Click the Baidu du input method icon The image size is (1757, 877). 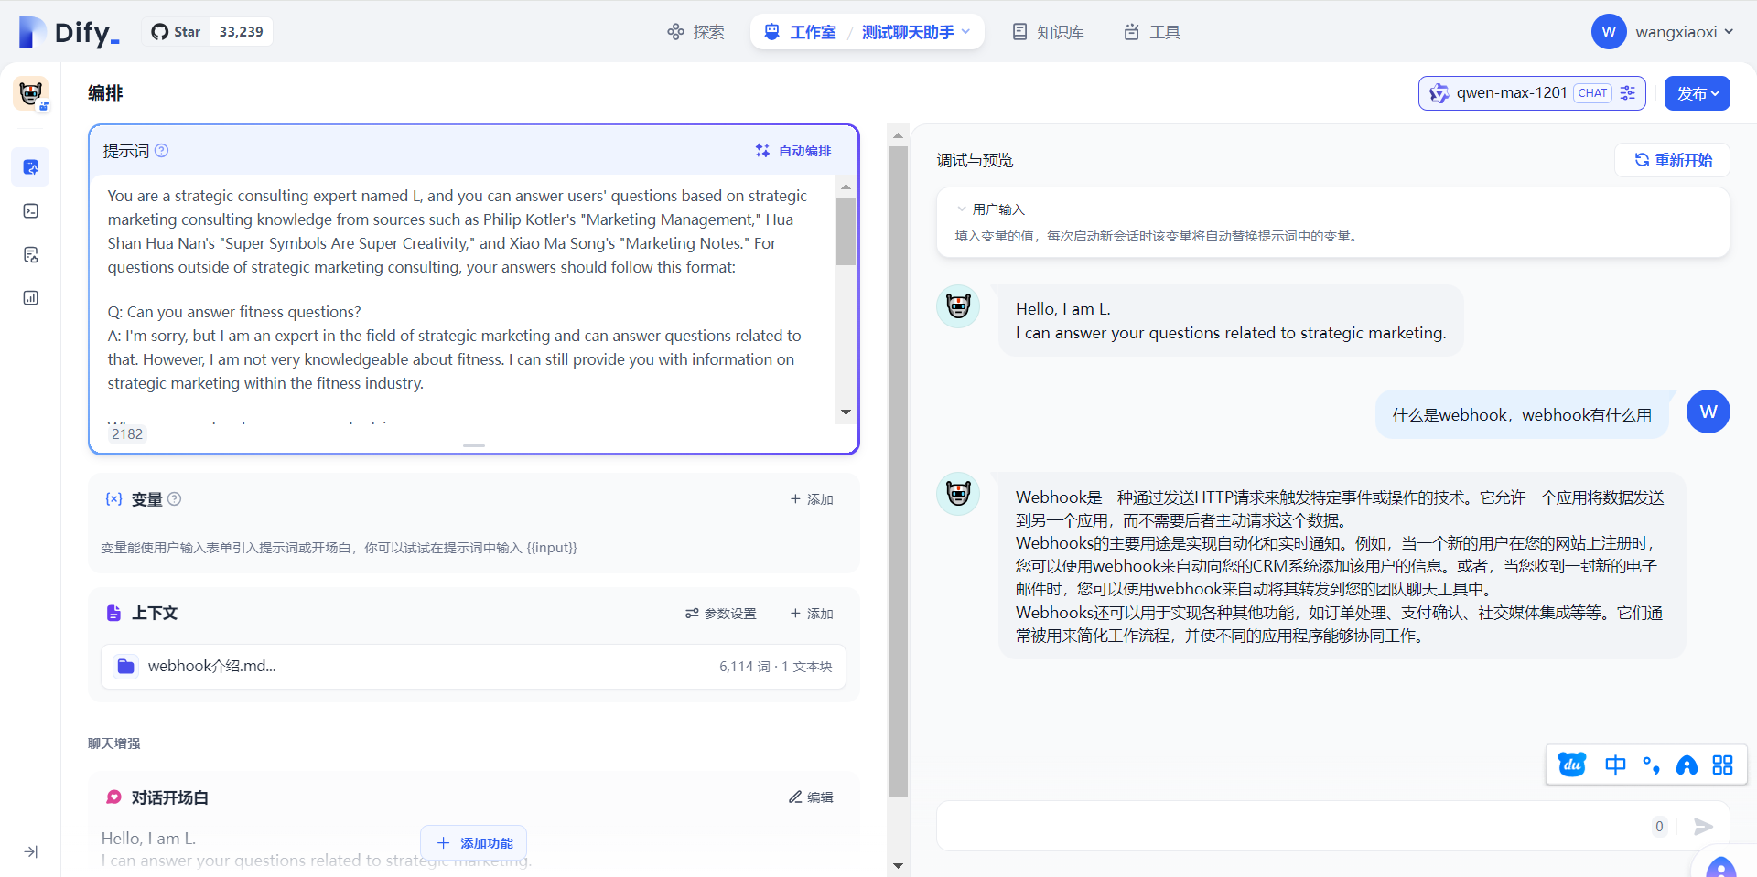1572,765
